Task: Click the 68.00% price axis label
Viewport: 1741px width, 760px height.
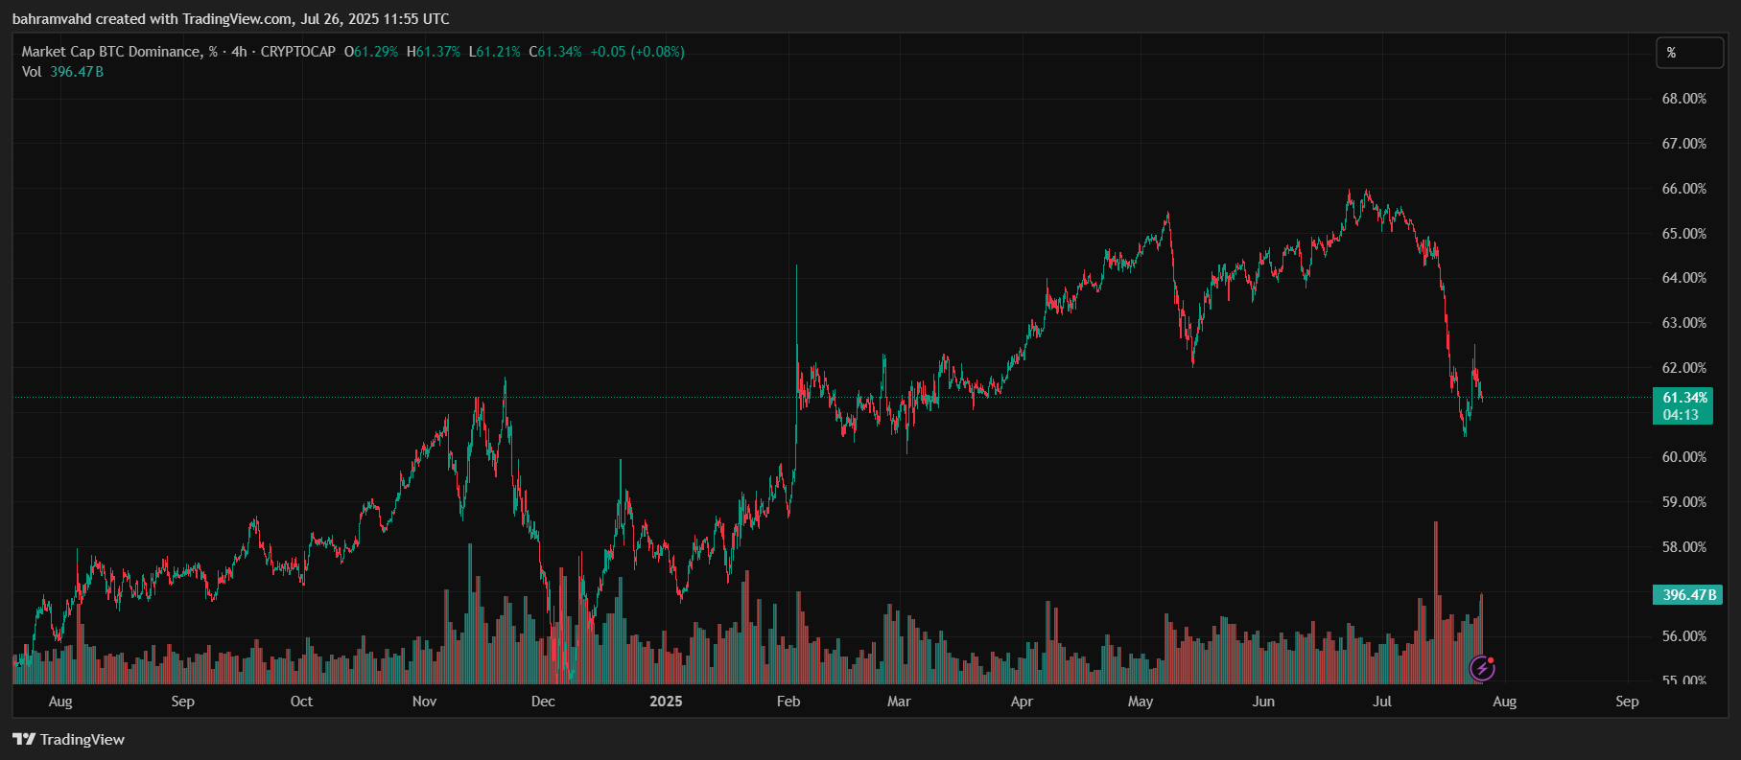Action: coord(1683,99)
